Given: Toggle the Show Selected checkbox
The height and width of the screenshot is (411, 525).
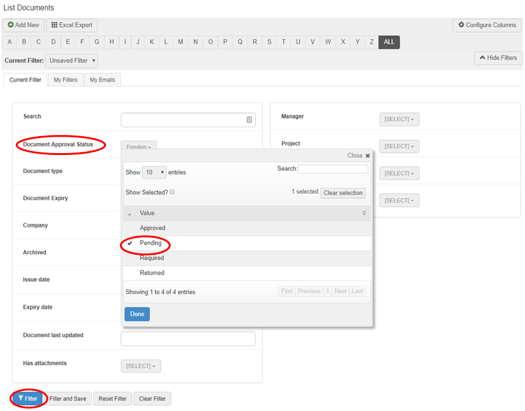Looking at the screenshot, I should (x=172, y=192).
